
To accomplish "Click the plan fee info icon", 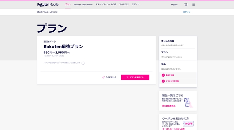I will (83, 63).
